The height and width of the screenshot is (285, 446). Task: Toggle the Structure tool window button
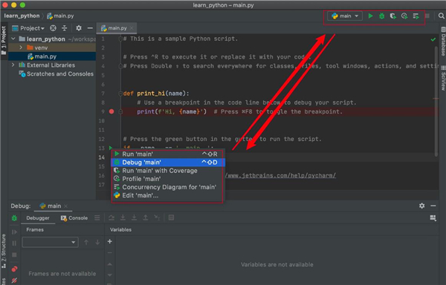pyautogui.click(x=4, y=251)
